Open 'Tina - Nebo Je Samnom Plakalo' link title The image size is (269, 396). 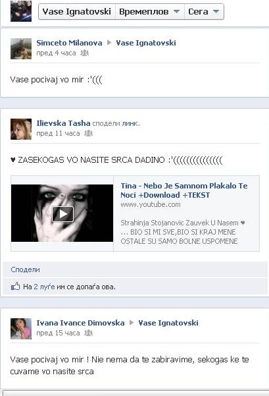click(184, 190)
